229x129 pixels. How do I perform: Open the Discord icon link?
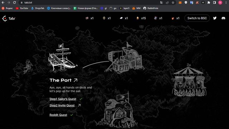[223, 18]
